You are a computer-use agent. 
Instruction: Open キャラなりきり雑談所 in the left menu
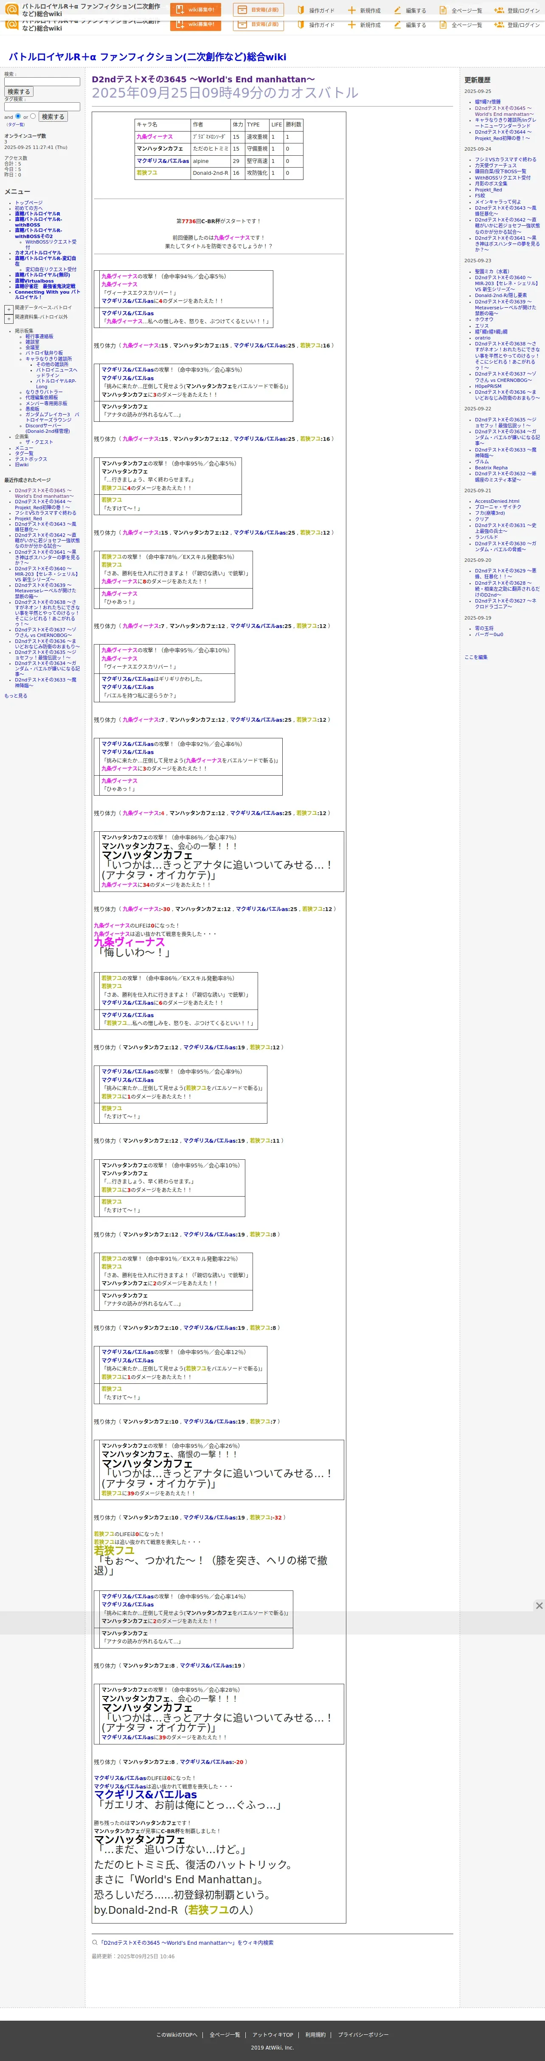pos(48,359)
